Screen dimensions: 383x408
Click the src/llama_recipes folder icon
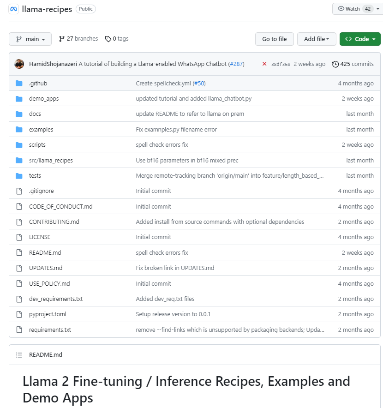pos(19,160)
